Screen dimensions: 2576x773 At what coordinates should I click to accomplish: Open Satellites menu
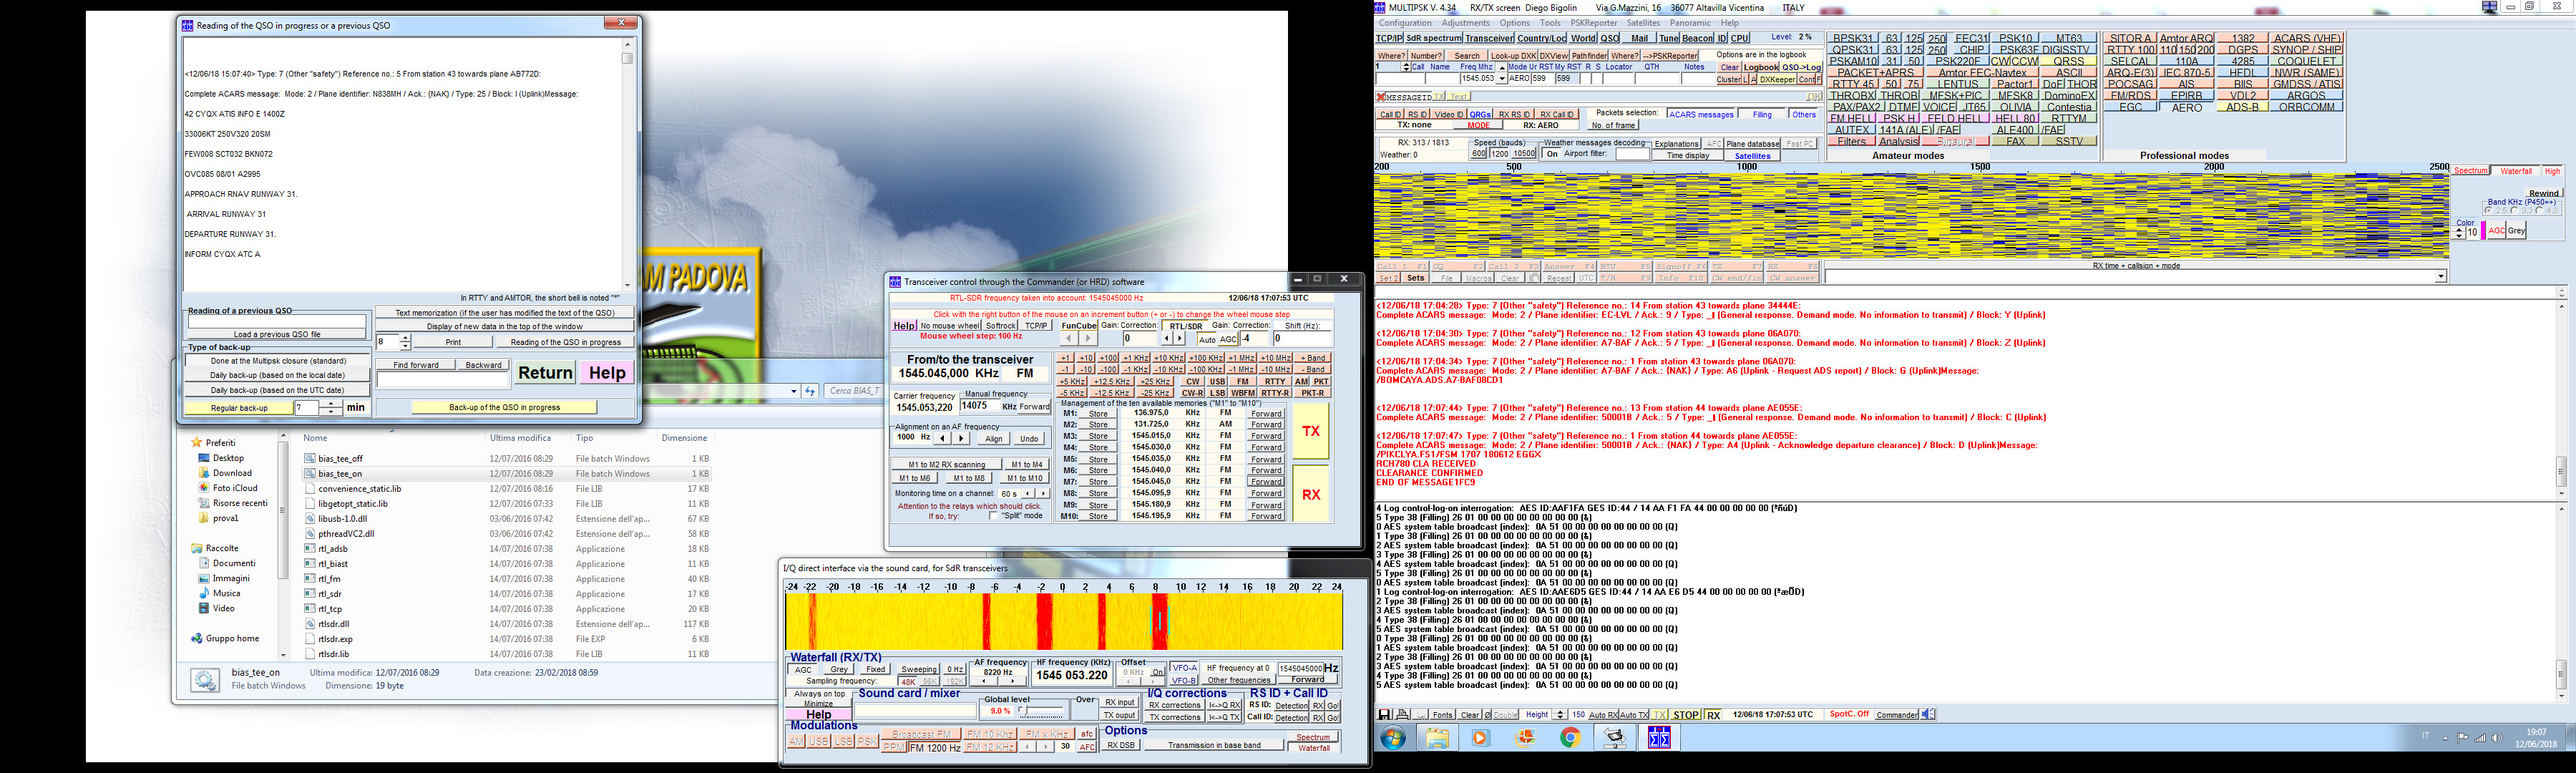pyautogui.click(x=1643, y=23)
